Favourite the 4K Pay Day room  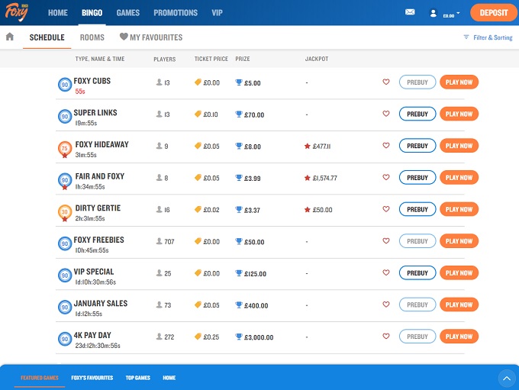coord(386,336)
